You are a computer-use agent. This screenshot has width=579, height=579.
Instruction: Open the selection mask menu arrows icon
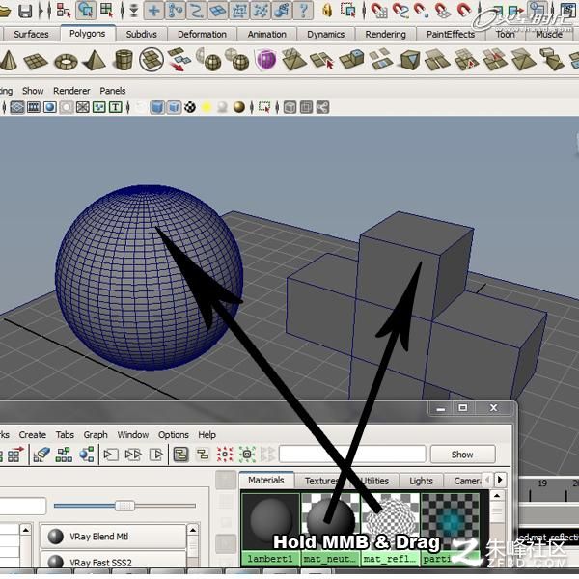(x=134, y=11)
